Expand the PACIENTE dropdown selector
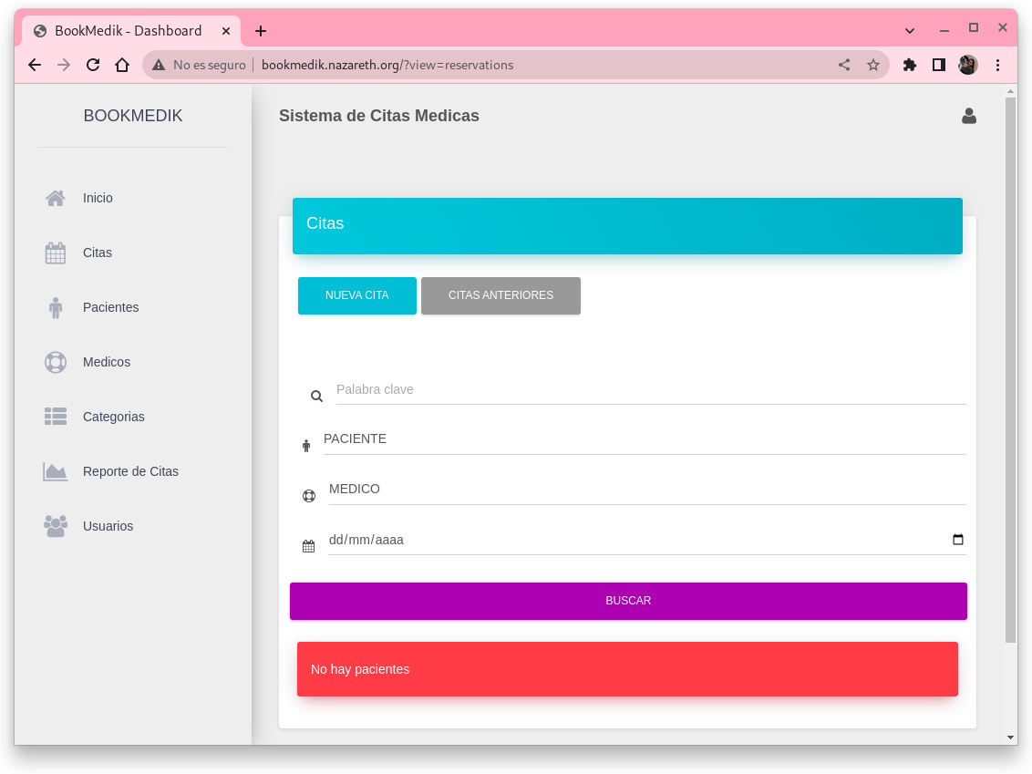 tap(644, 439)
